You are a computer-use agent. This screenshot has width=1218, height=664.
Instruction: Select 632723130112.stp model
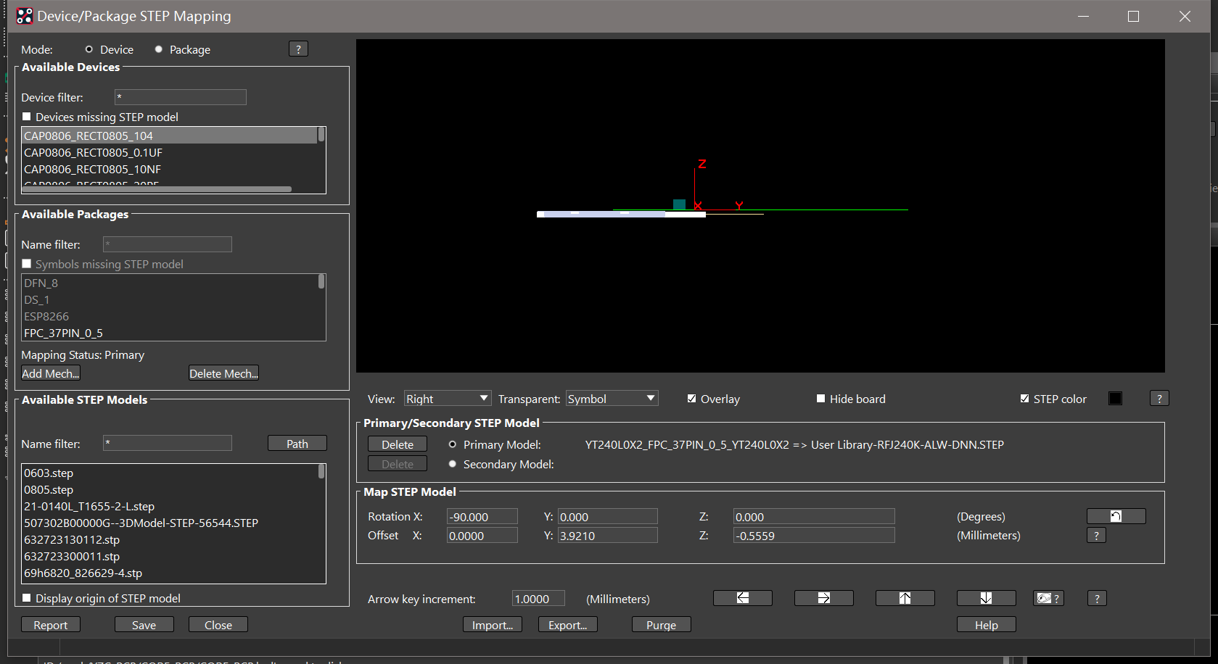[x=170, y=539]
